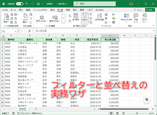157x115 pixels.
Task: Open the 受注予定日 column filter dropdown
Action: click(100, 40)
